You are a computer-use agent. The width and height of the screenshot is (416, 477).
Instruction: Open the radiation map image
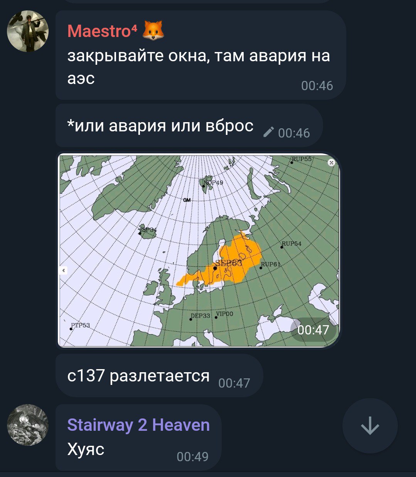point(199,250)
